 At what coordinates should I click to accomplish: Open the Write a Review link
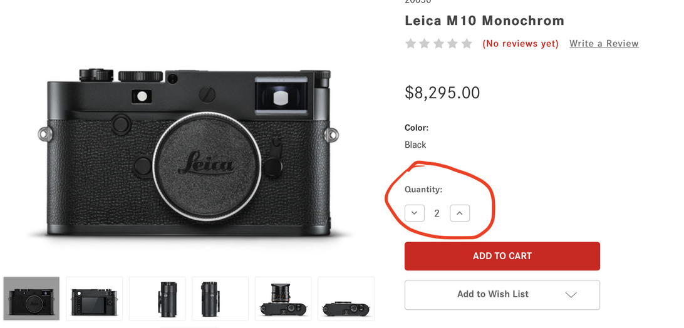click(x=604, y=44)
